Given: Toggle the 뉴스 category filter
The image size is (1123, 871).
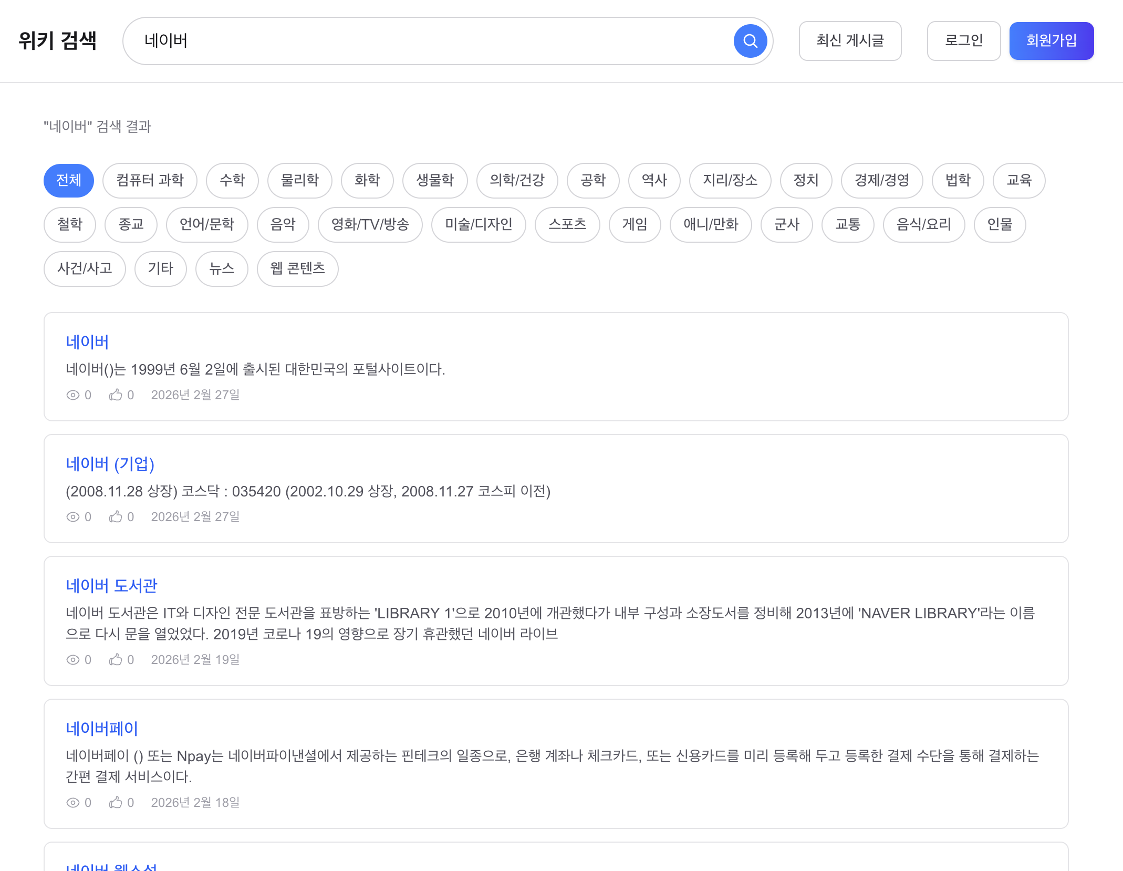Looking at the screenshot, I should pos(221,269).
